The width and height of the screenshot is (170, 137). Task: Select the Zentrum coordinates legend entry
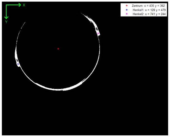[x=148, y=6]
